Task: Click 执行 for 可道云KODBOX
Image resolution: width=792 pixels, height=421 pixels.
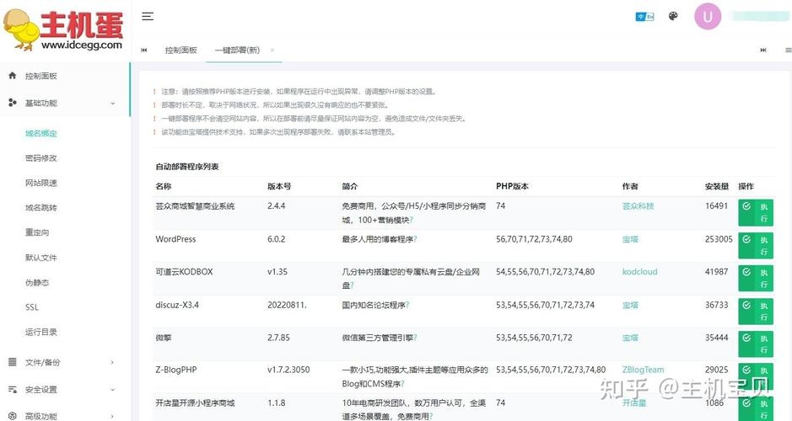Action: (756, 279)
